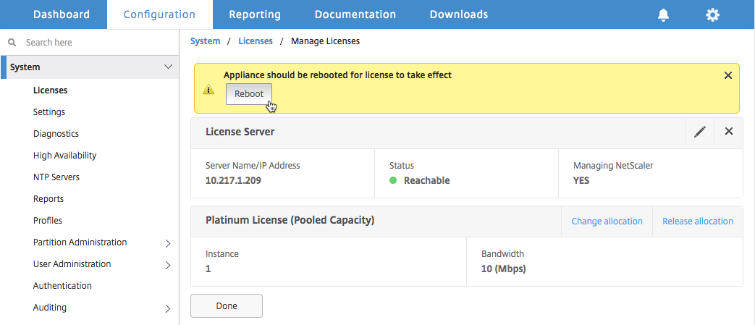Expand Partition Administration submenu arrow
Screen dimensions: 755x325
pos(168,243)
